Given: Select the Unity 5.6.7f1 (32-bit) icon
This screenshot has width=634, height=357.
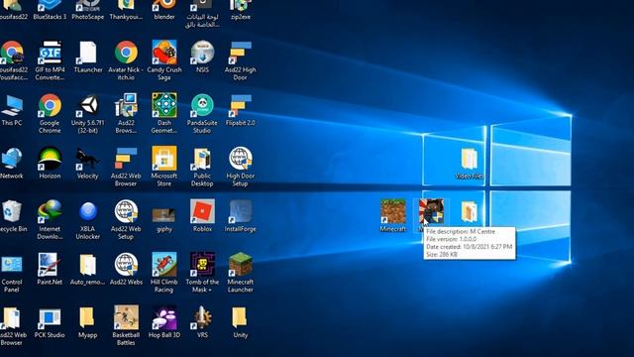Looking at the screenshot, I should coord(88,113).
